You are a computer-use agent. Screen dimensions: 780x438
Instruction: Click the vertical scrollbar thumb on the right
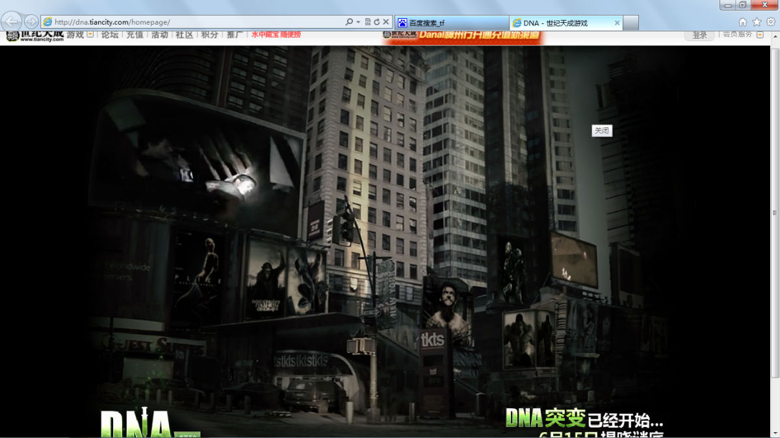point(775,212)
